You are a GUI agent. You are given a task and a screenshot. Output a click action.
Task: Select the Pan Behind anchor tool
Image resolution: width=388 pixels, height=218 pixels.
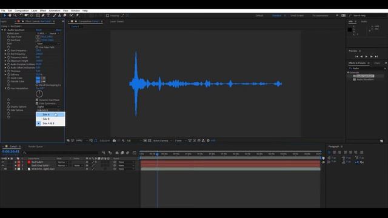[x=32, y=15]
